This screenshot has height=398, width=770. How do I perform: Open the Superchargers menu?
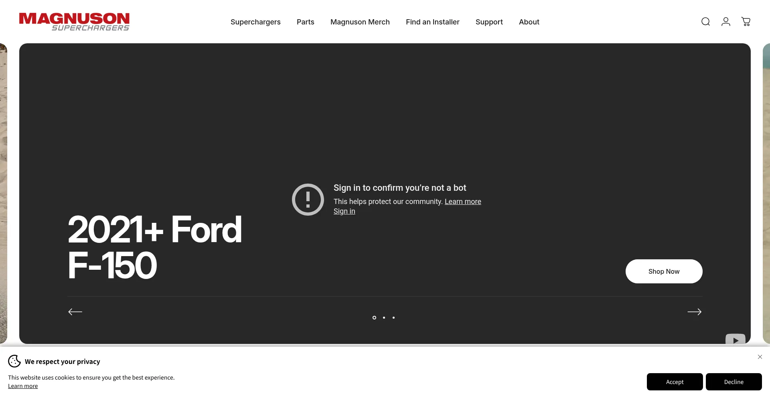click(x=255, y=22)
